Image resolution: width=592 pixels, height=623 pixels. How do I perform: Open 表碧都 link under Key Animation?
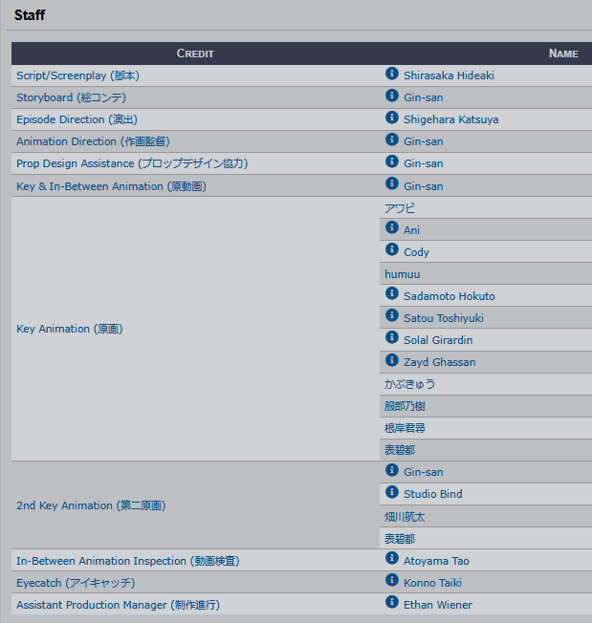point(400,450)
